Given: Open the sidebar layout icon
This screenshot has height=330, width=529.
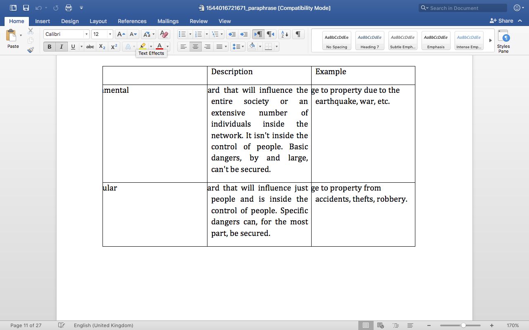Looking at the screenshot, I should (13, 8).
